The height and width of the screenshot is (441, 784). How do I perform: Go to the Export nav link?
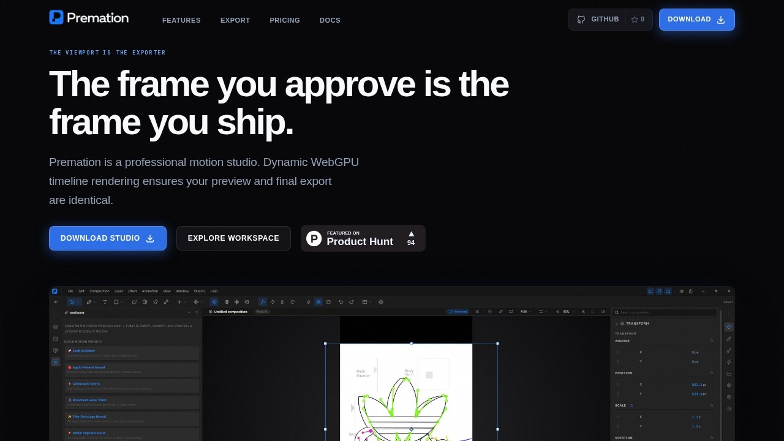click(235, 20)
